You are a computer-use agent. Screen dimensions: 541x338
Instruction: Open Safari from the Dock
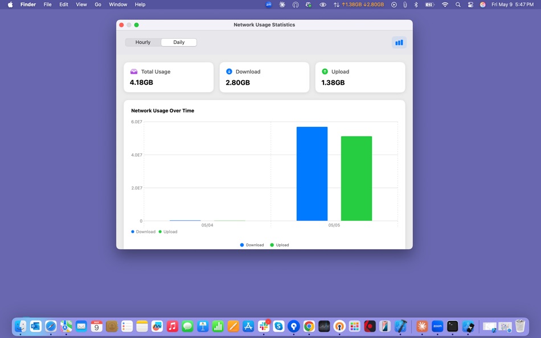pyautogui.click(x=50, y=326)
